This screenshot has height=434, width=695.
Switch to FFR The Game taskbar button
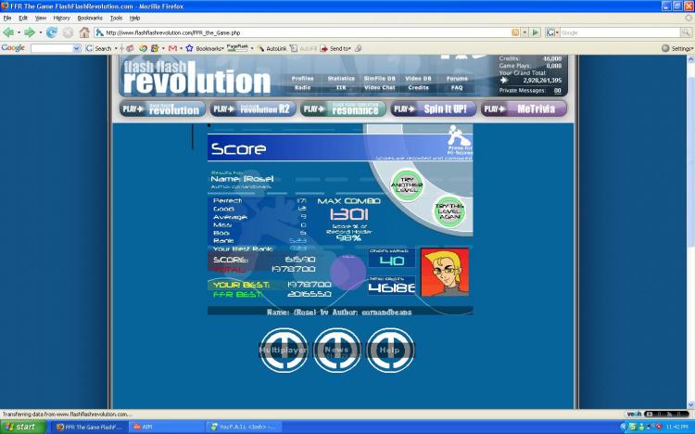pyautogui.click(x=89, y=427)
